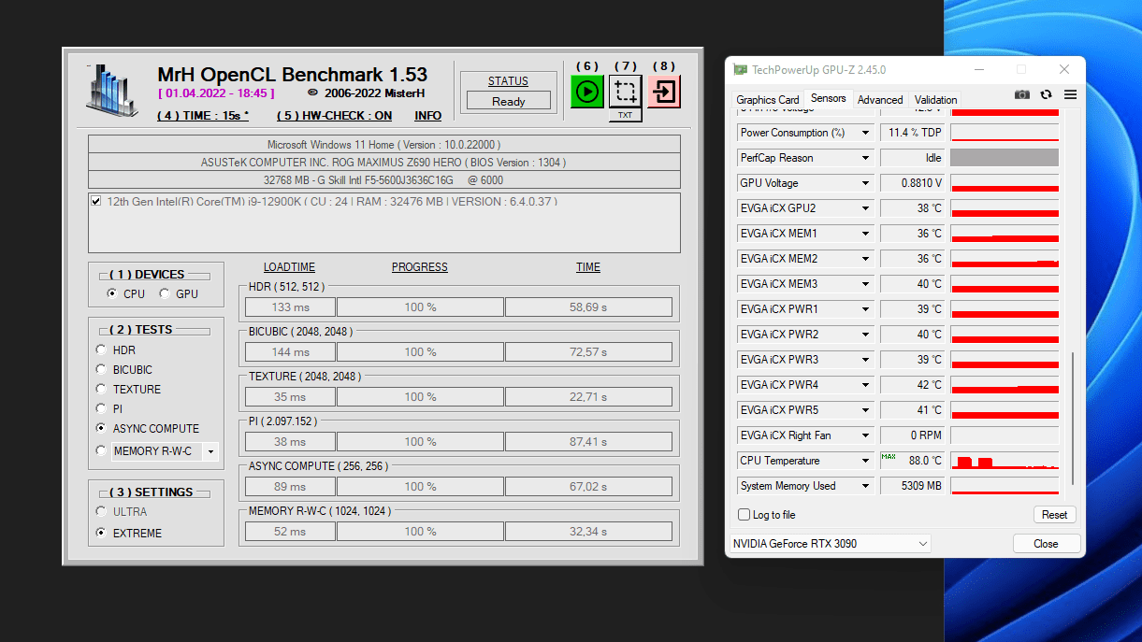The height and width of the screenshot is (642, 1142).
Task: Select the ASYNC COMPUTE test
Action: click(x=101, y=428)
